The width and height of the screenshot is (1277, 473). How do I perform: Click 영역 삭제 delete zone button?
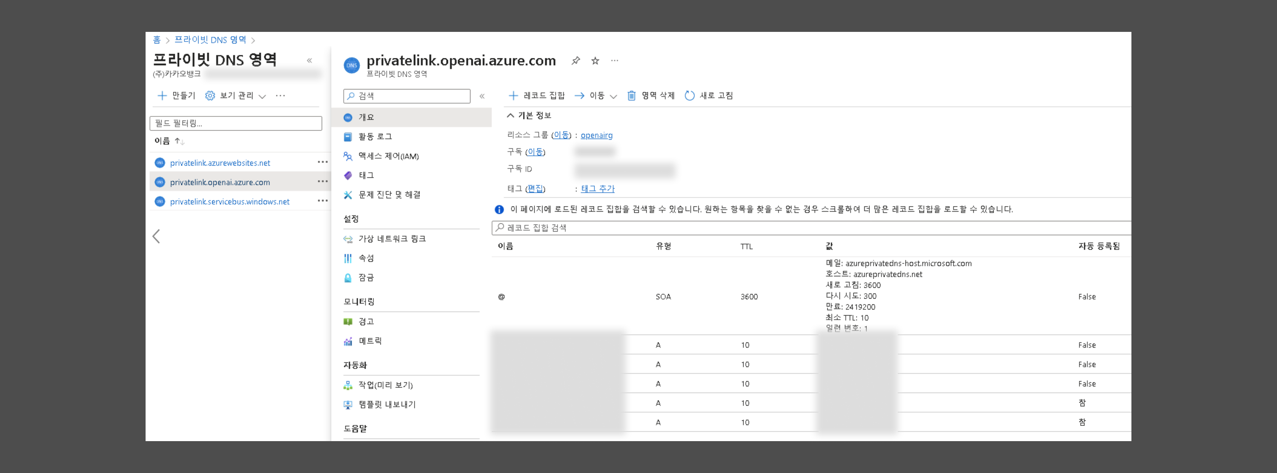[651, 96]
